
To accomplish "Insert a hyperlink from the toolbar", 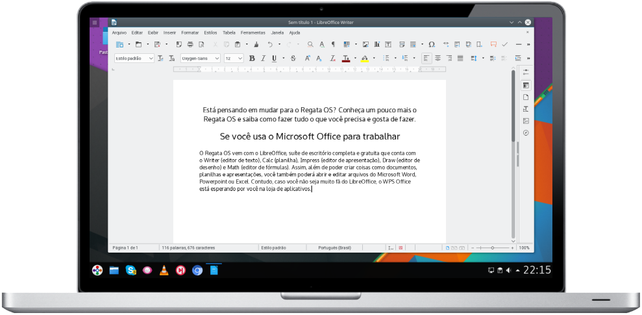I will (x=447, y=44).
